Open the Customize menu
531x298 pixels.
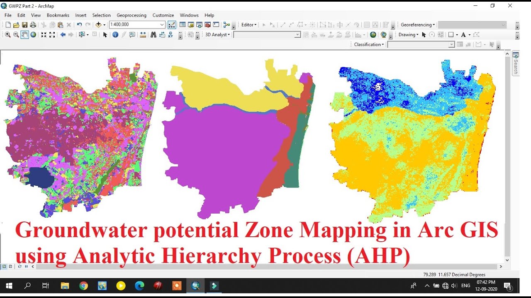tap(163, 15)
